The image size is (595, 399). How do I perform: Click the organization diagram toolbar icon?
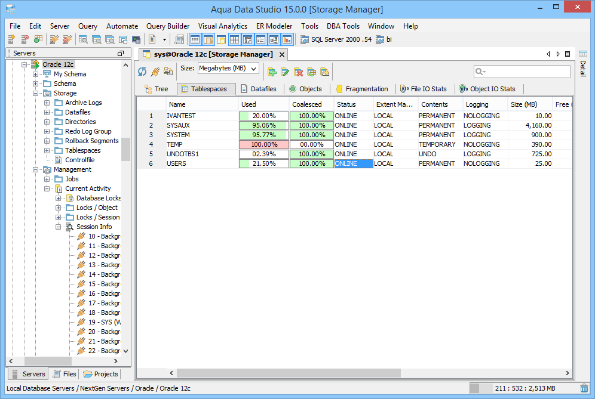(x=274, y=39)
